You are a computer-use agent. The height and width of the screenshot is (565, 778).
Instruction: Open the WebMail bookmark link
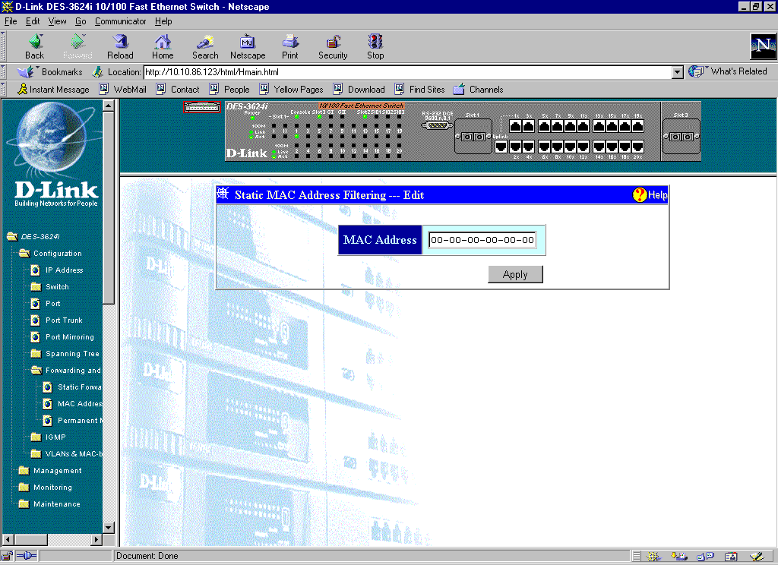click(129, 90)
